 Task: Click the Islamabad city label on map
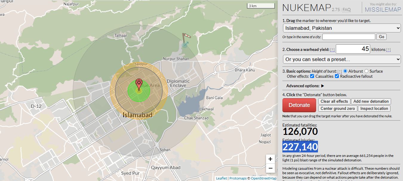click(138, 115)
